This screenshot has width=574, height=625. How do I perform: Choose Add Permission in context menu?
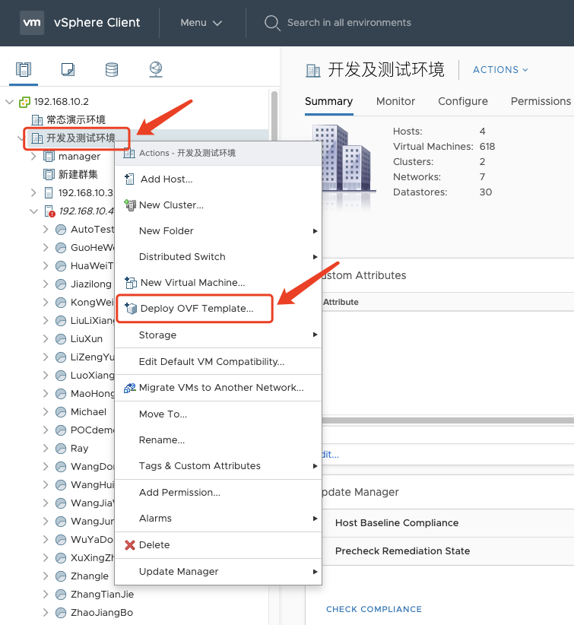point(218,493)
